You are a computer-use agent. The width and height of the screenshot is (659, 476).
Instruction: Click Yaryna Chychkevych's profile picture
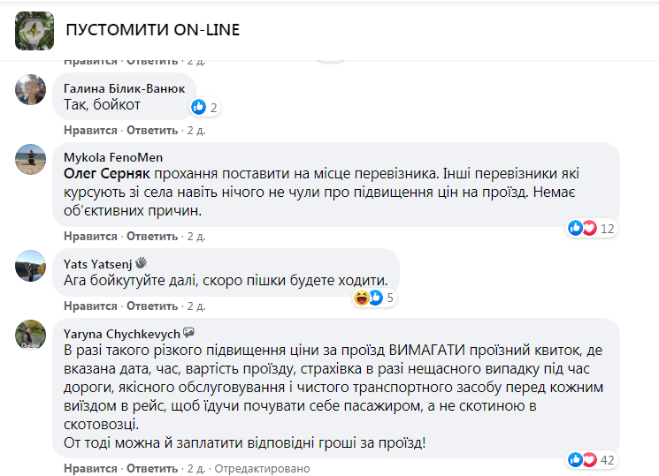coord(31,336)
